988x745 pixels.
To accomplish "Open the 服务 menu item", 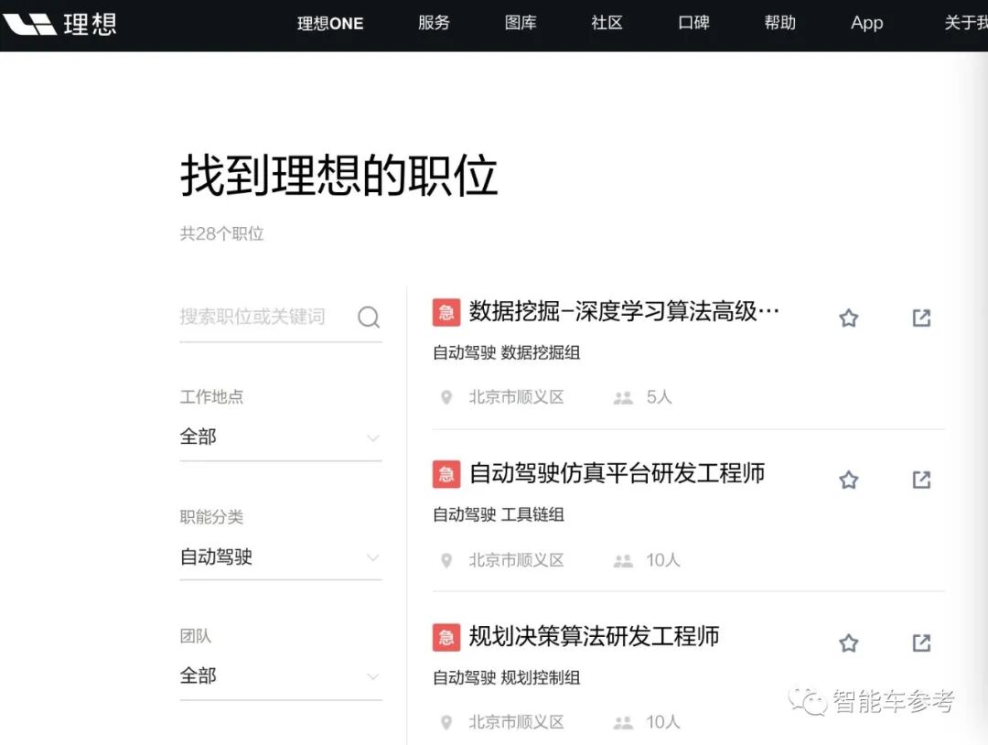I will click(x=434, y=23).
